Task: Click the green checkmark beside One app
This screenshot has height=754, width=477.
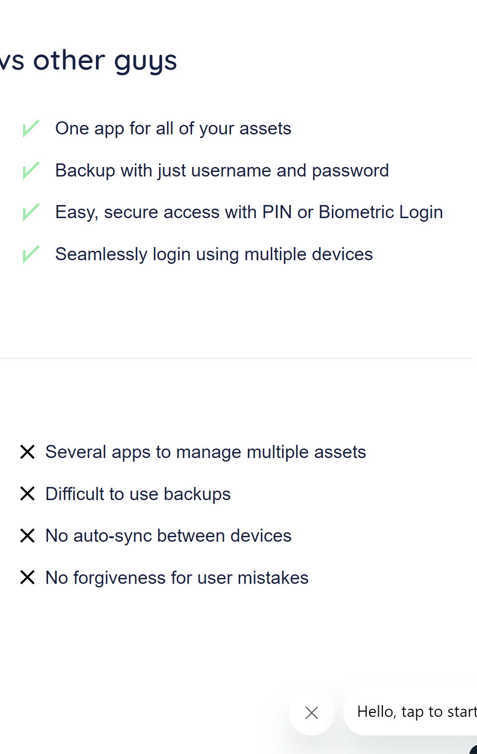Action: coord(31,129)
